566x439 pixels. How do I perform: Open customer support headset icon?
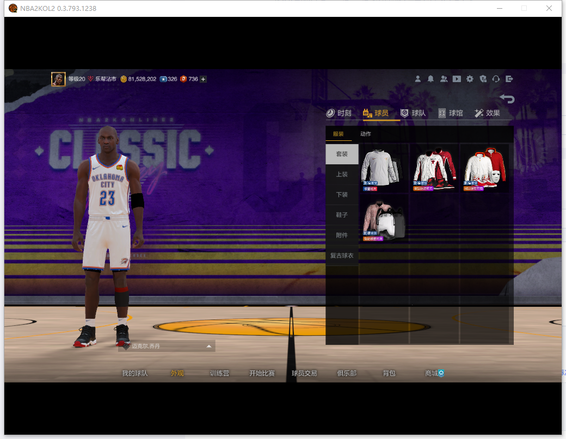pos(496,79)
